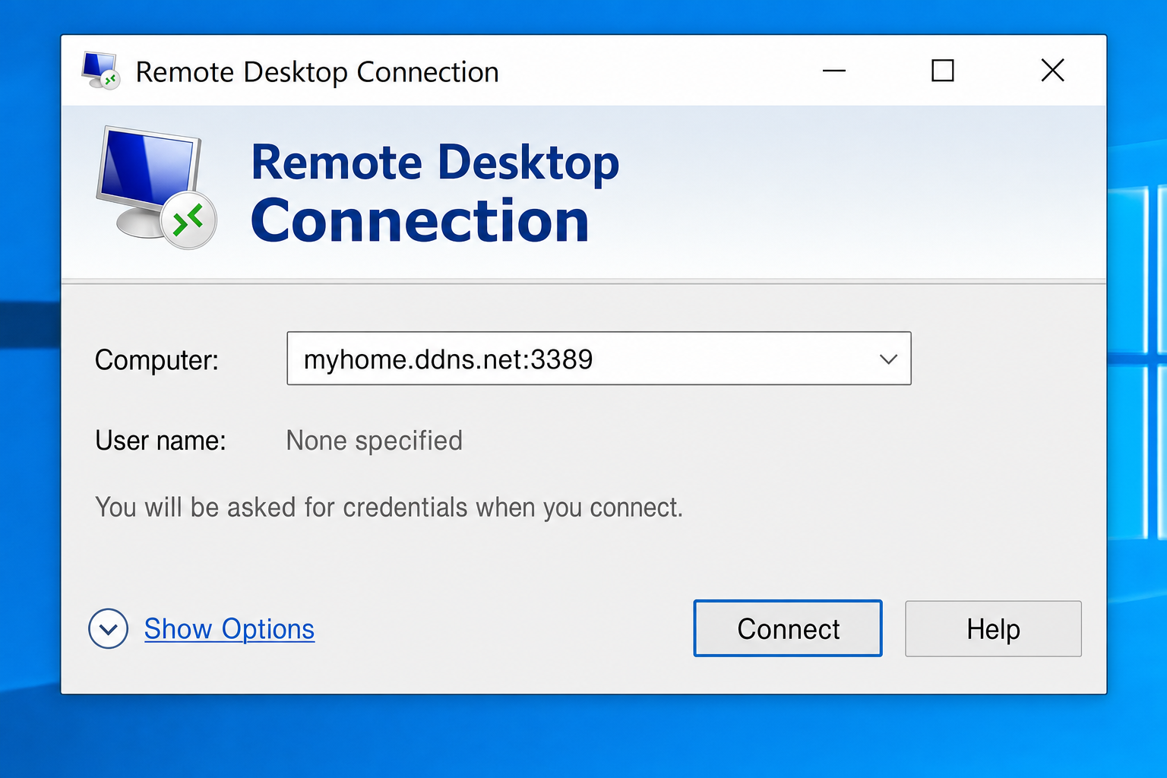Screen dimensions: 1167x778
Task: Click the Show Options link
Action: coord(229,629)
